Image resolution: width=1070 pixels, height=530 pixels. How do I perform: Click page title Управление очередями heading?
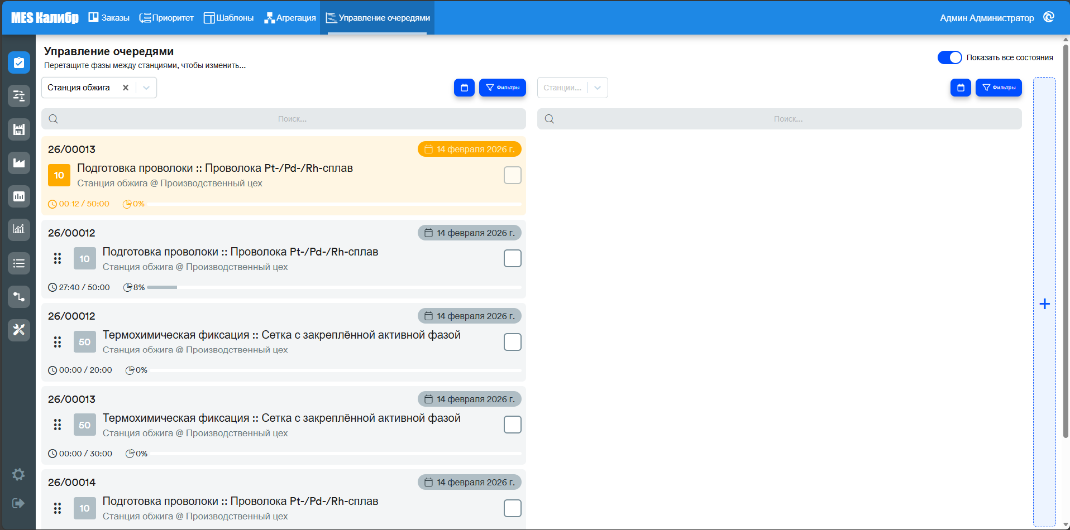(109, 51)
